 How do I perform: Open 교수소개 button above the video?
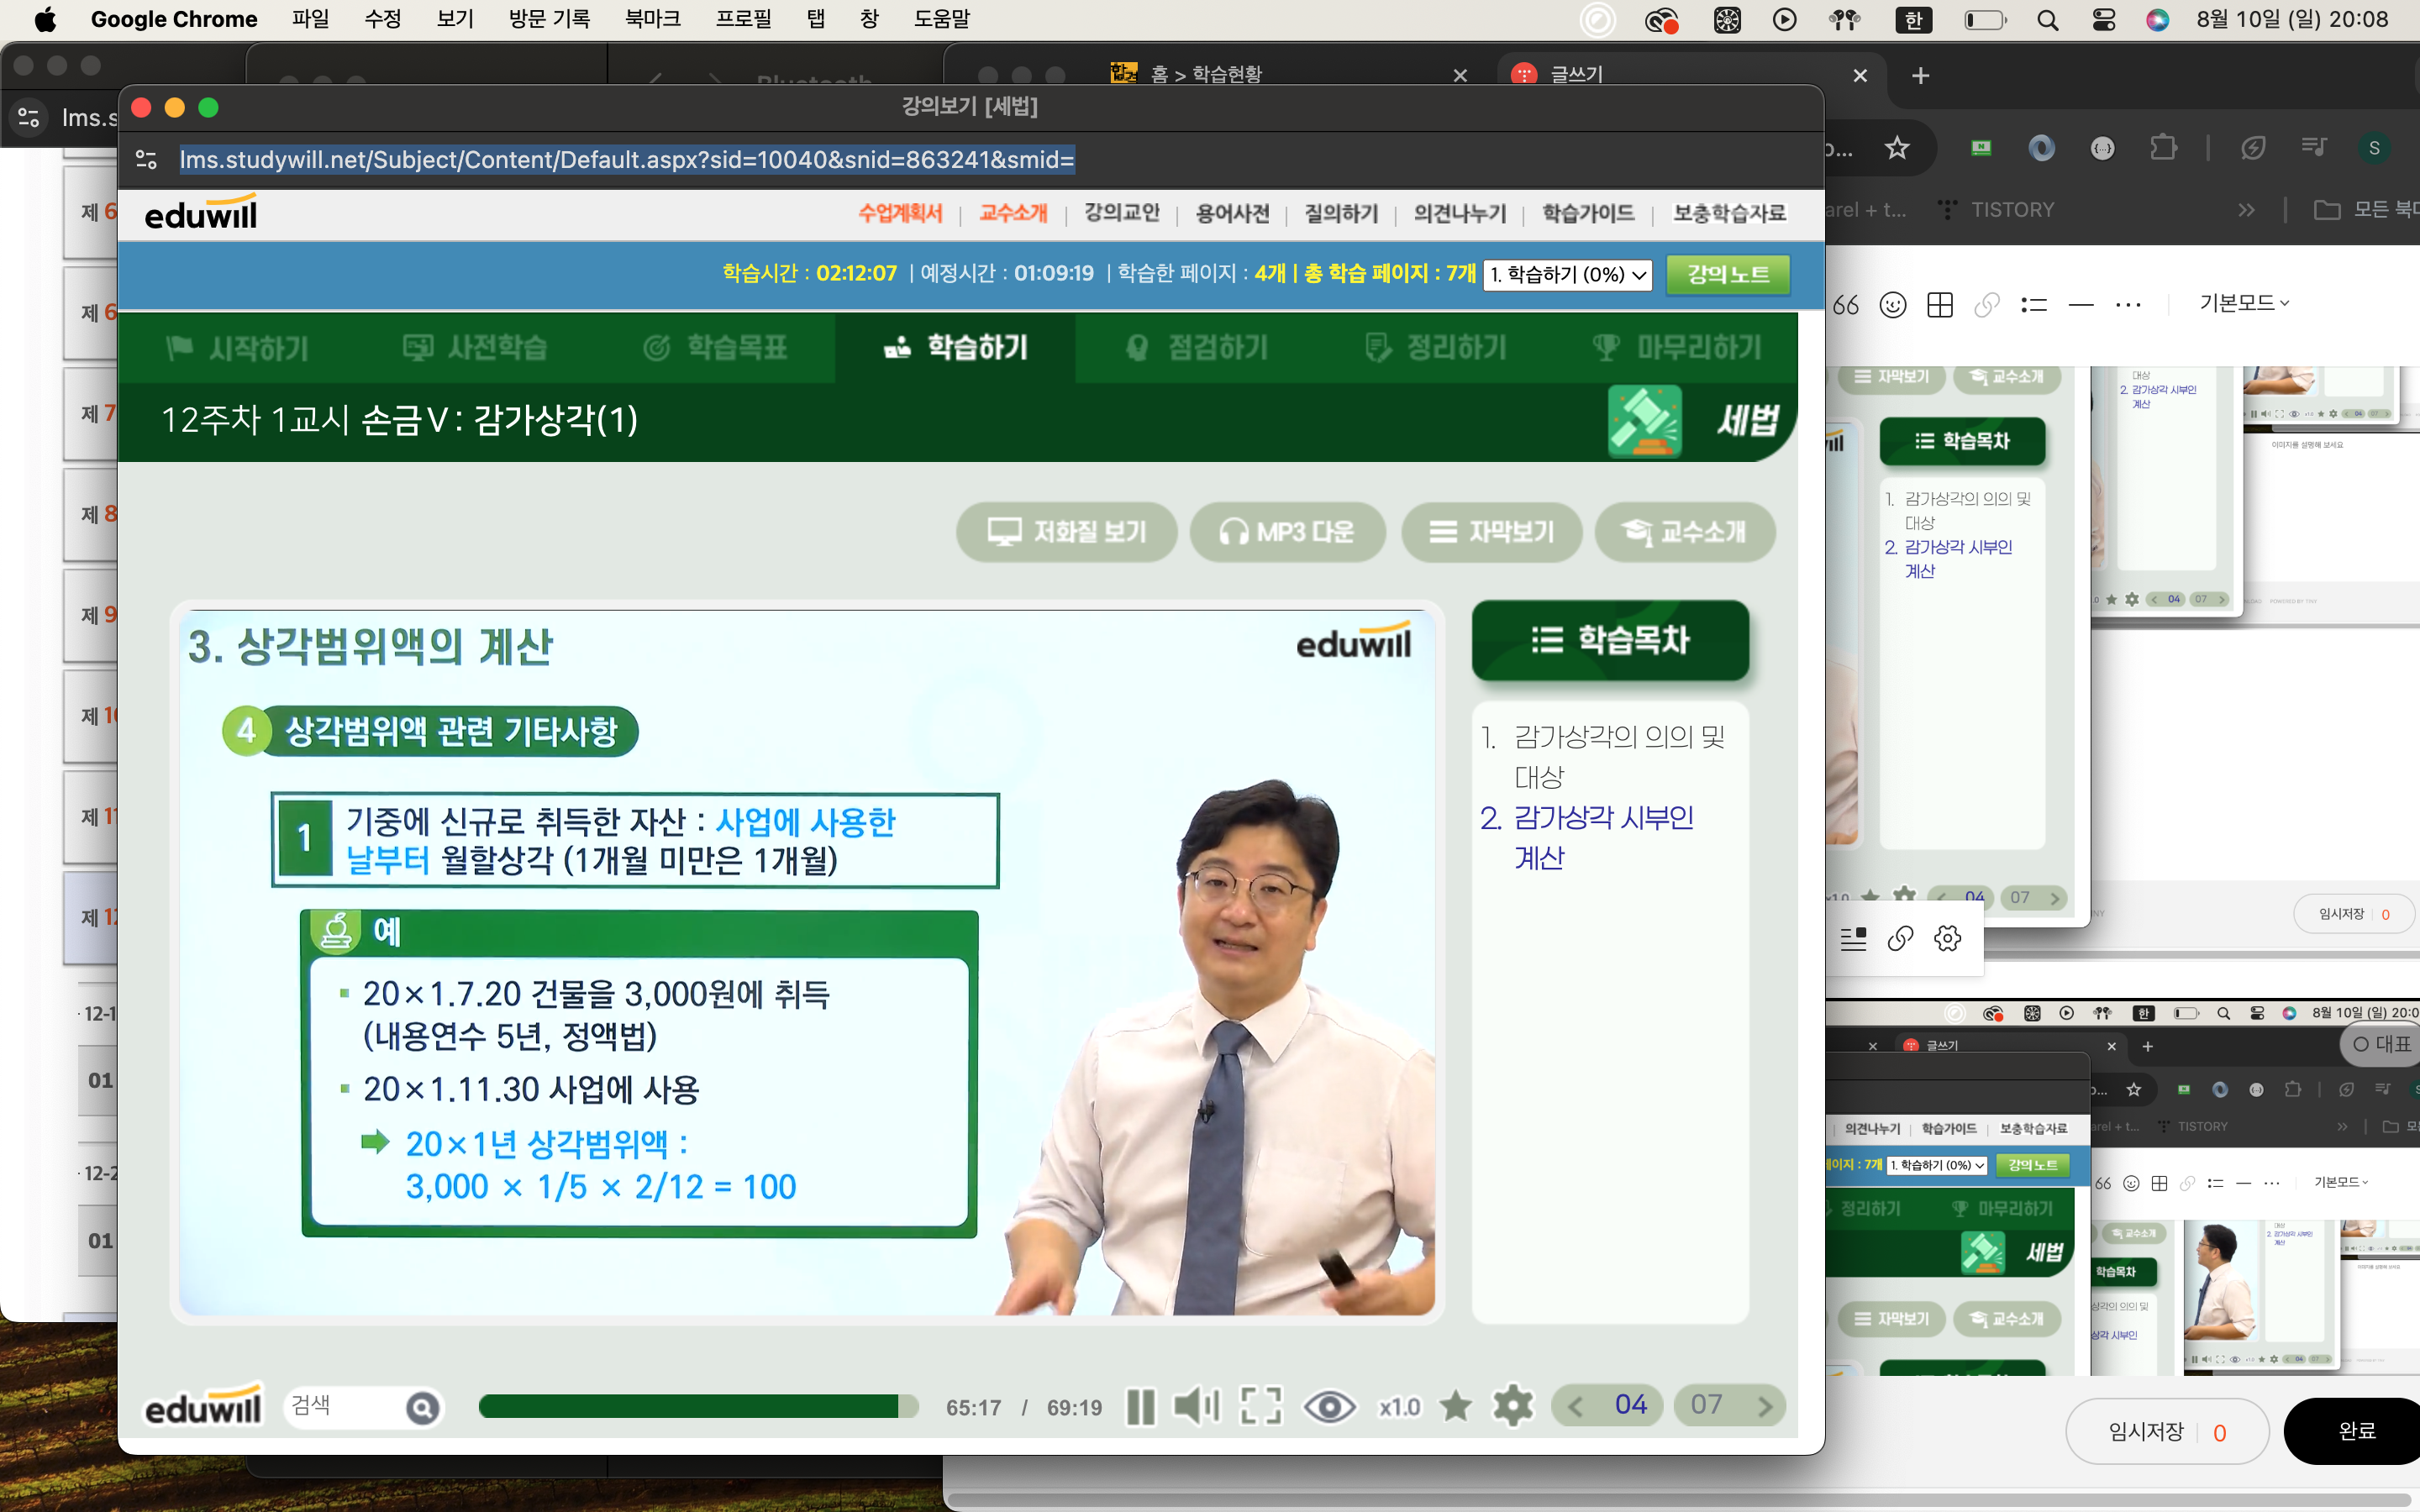click(x=1685, y=531)
